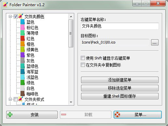Image resolution: width=168 pixels, height=126 pixels.
Task: Select 灰色 tree entry
Action: (30, 61)
